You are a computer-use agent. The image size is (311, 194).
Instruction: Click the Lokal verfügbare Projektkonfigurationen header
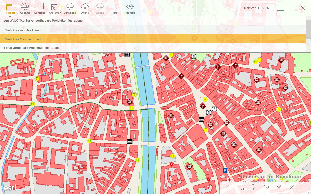pyautogui.click(x=33, y=48)
